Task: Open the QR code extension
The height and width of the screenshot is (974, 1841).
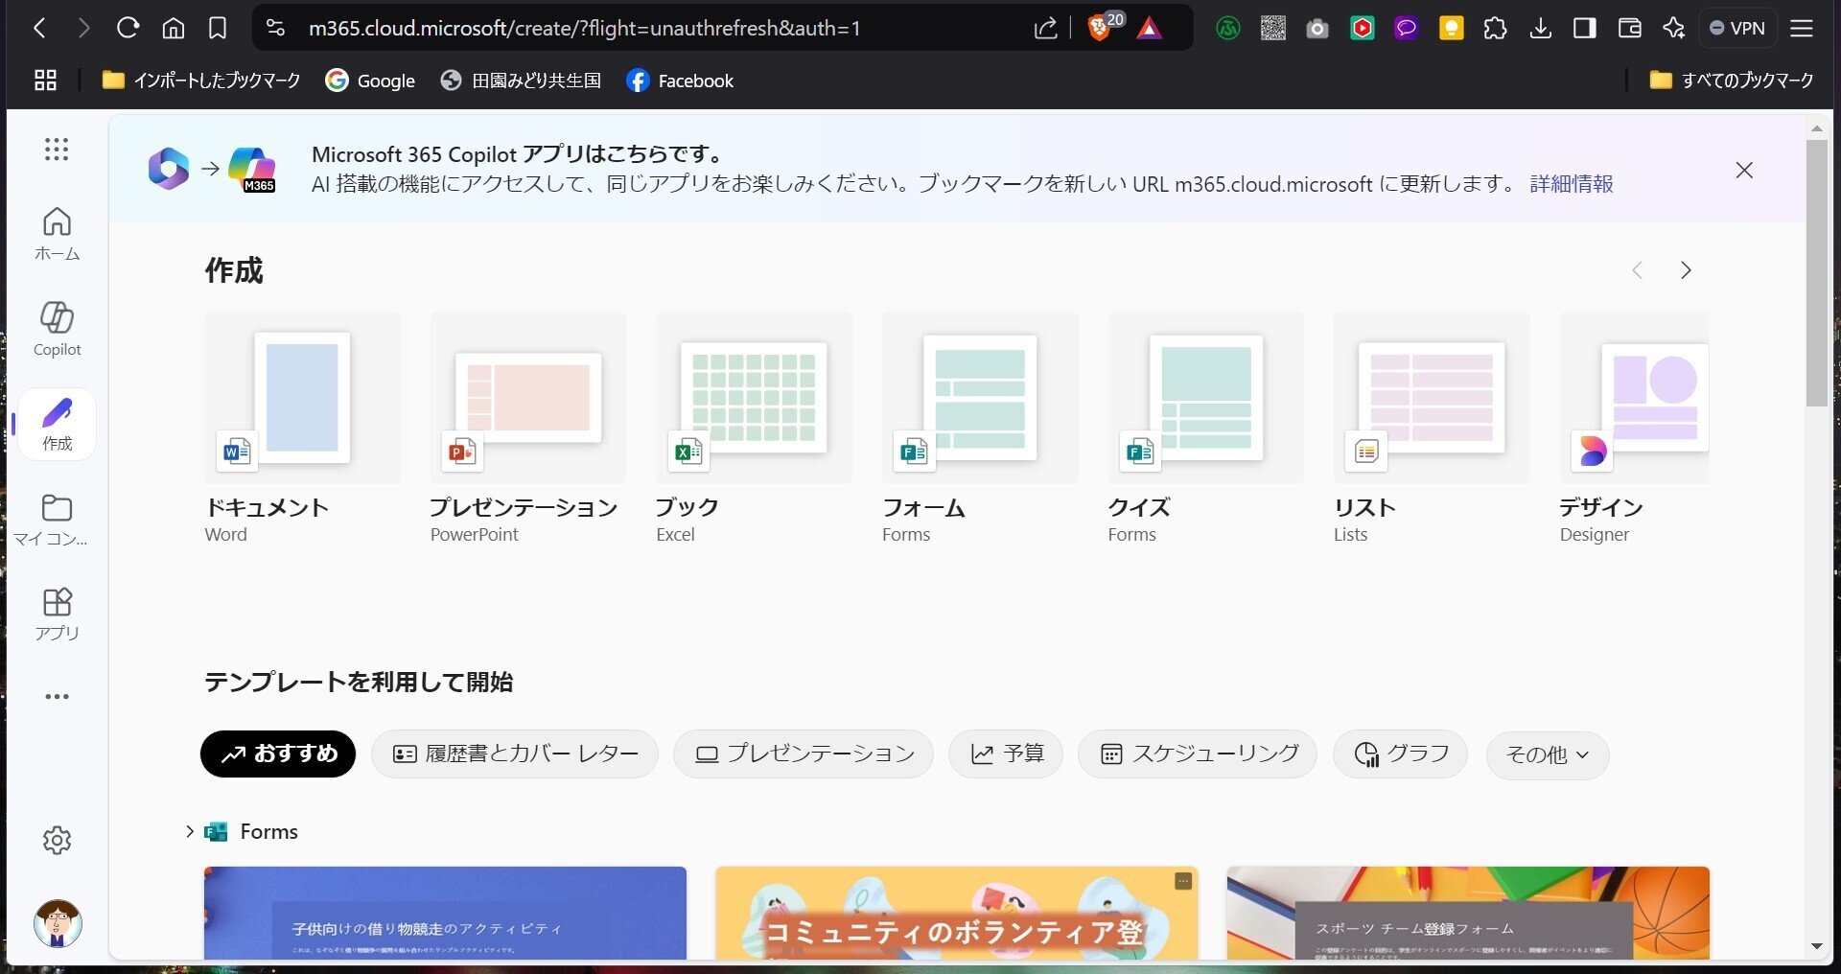Action: point(1272,29)
